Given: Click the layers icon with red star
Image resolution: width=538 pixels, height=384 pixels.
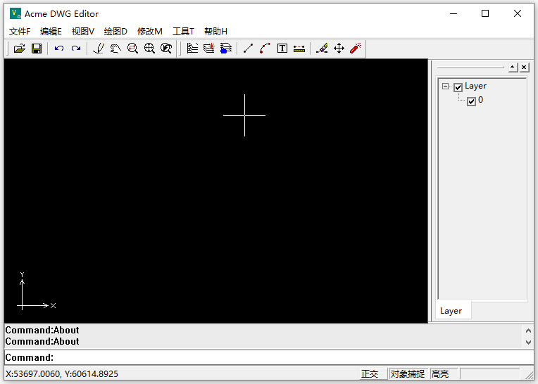Looking at the screenshot, I should 209,49.
